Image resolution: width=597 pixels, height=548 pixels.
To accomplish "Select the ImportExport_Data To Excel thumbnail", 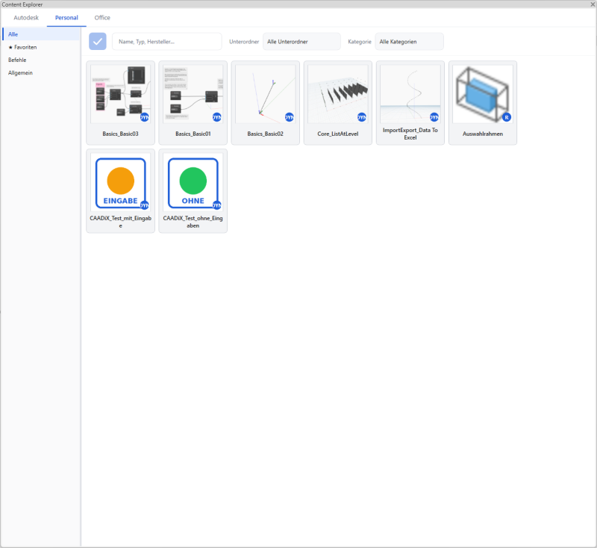I will pyautogui.click(x=410, y=93).
